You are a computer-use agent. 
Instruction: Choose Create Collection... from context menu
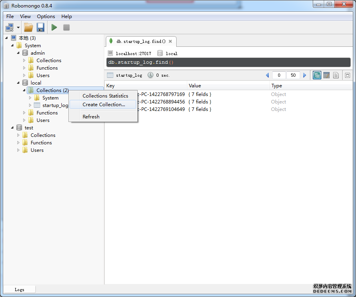click(103, 105)
